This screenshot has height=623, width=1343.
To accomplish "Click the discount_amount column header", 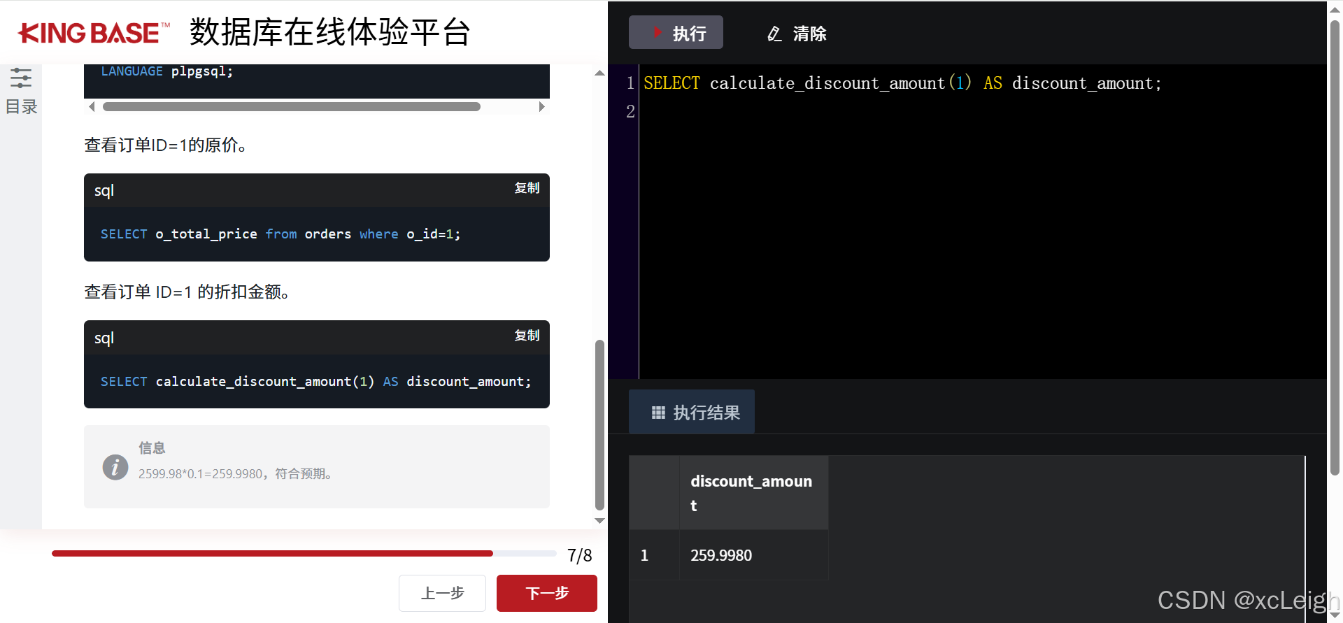I will tap(753, 493).
